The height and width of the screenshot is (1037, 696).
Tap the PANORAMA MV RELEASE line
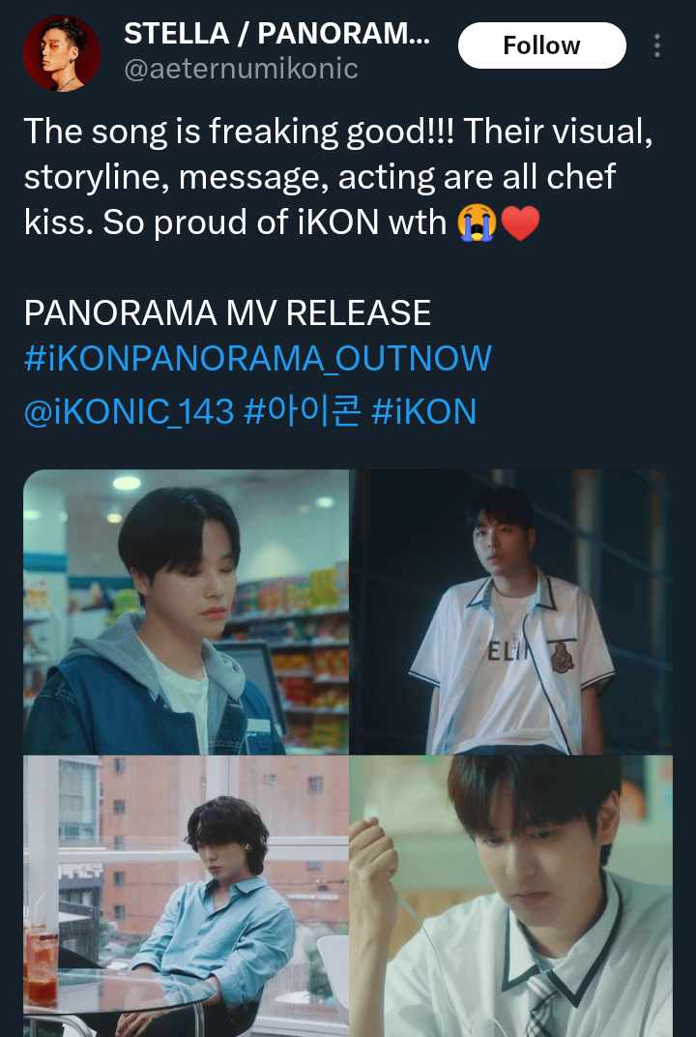point(227,312)
